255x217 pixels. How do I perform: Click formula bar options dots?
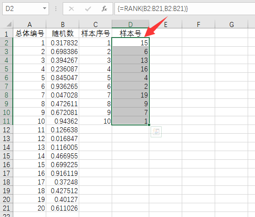(x=56, y=9)
